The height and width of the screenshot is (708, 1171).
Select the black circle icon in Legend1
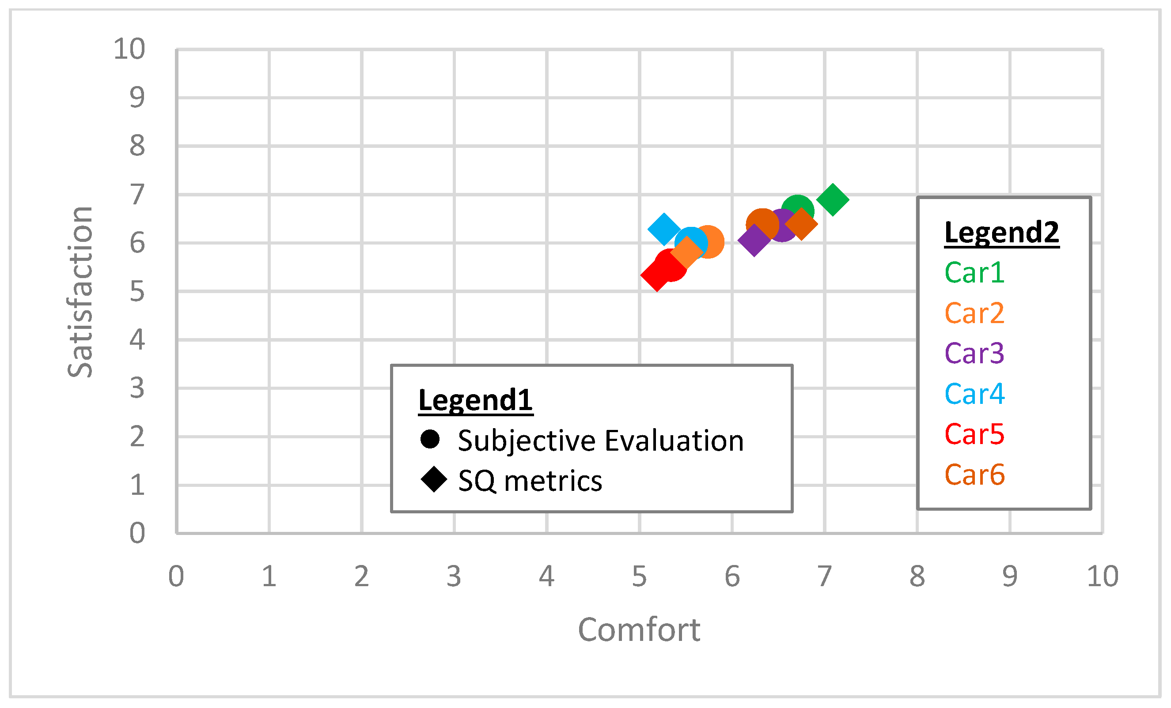(430, 439)
